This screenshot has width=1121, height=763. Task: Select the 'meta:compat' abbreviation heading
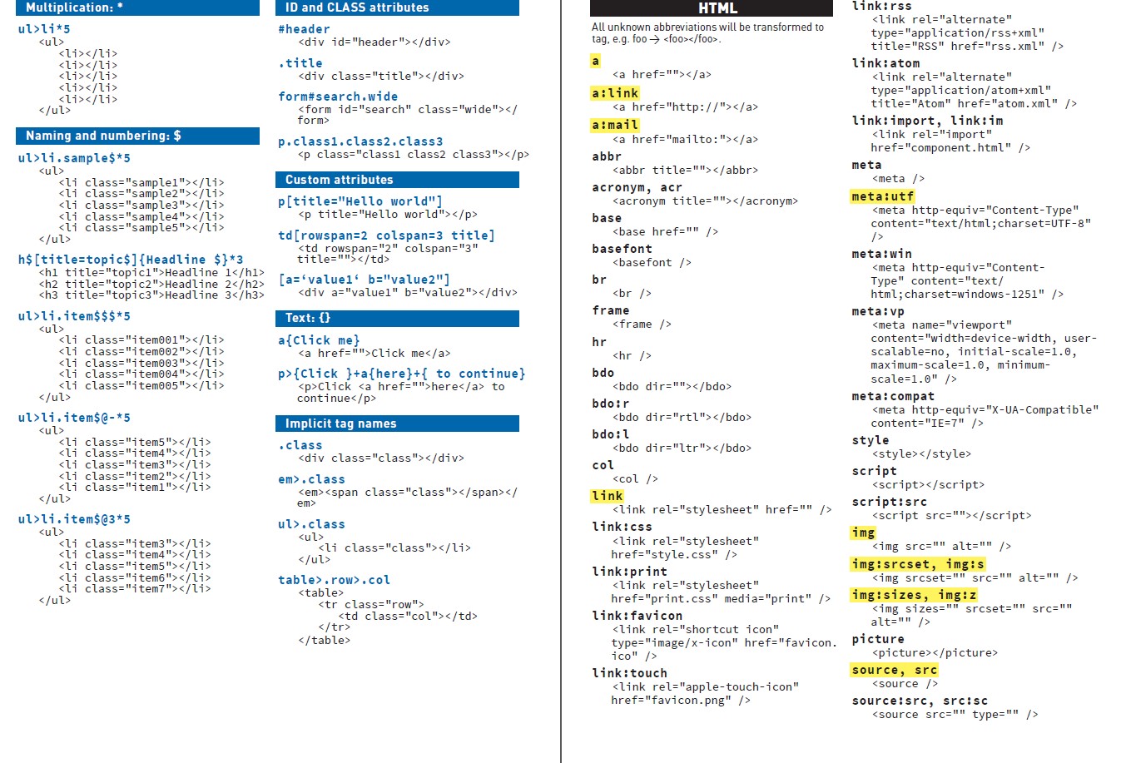click(893, 396)
